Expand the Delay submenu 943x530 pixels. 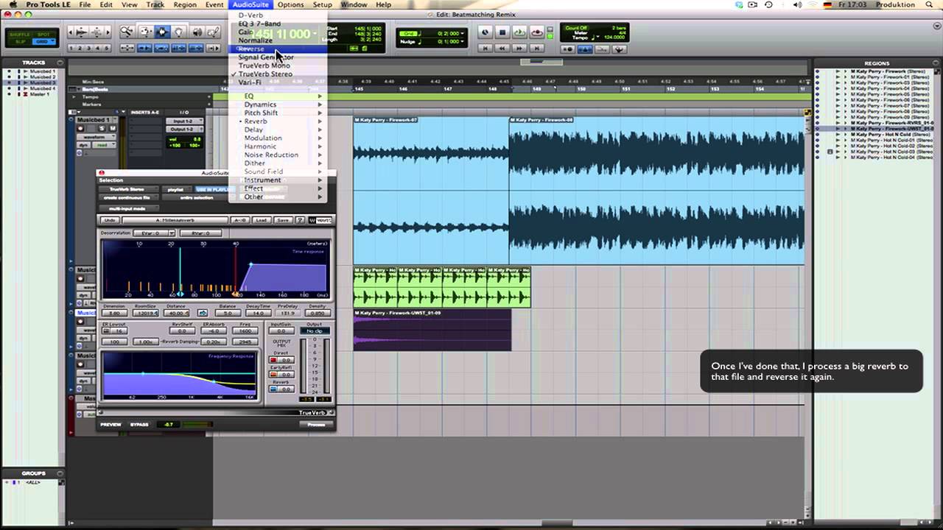coord(278,130)
